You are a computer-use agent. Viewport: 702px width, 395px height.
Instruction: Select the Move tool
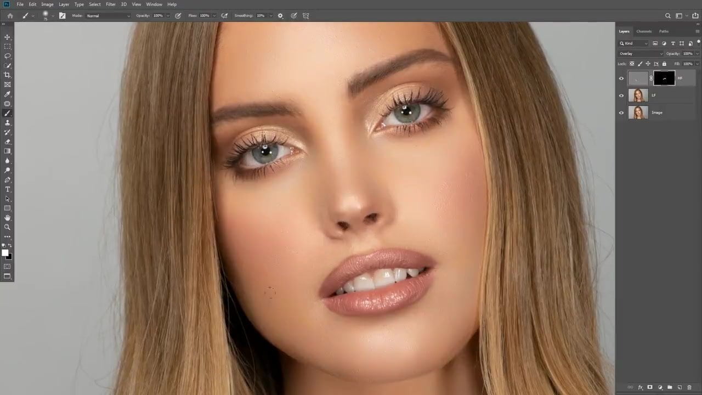pyautogui.click(x=8, y=37)
